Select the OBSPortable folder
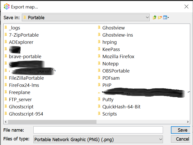This screenshot has width=193, height=145. 116,71
